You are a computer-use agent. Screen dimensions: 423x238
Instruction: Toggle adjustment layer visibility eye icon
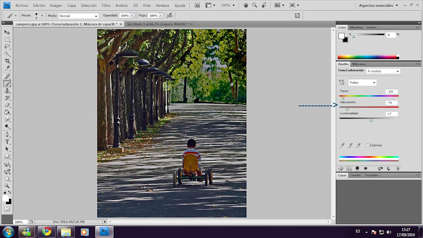click(365, 168)
